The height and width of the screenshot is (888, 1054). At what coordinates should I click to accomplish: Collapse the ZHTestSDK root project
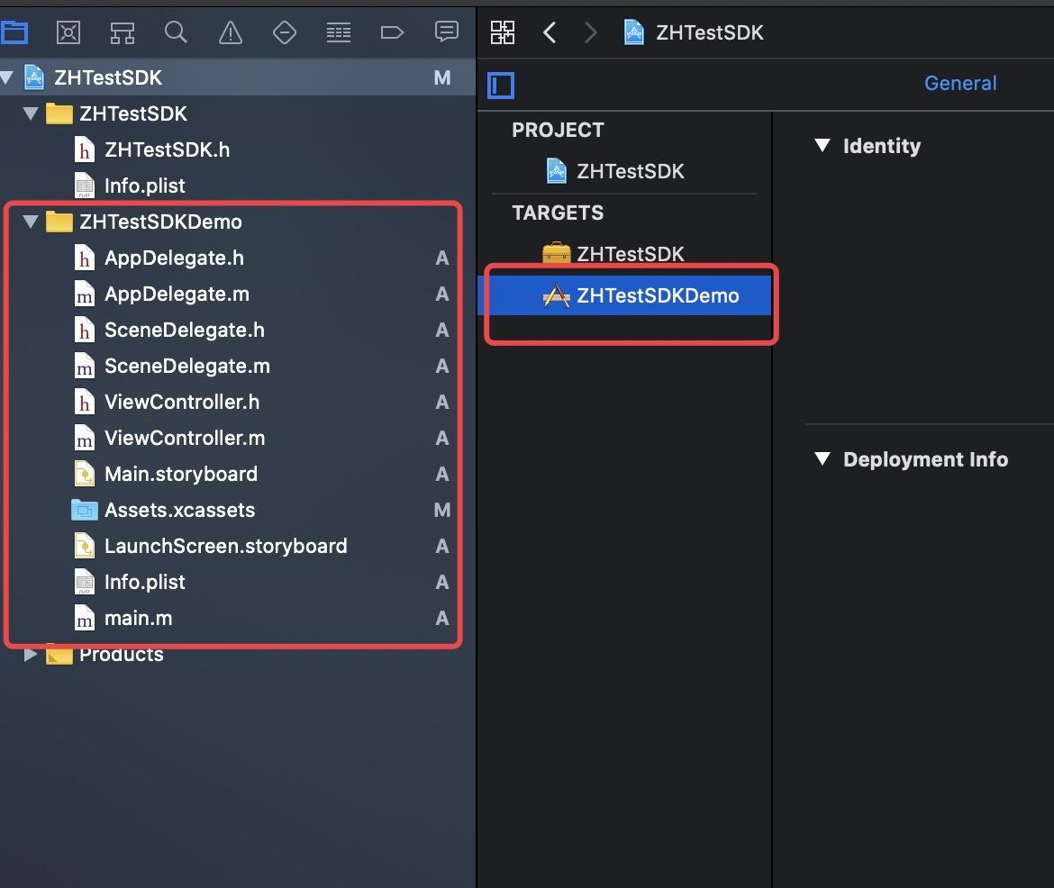tap(7, 77)
